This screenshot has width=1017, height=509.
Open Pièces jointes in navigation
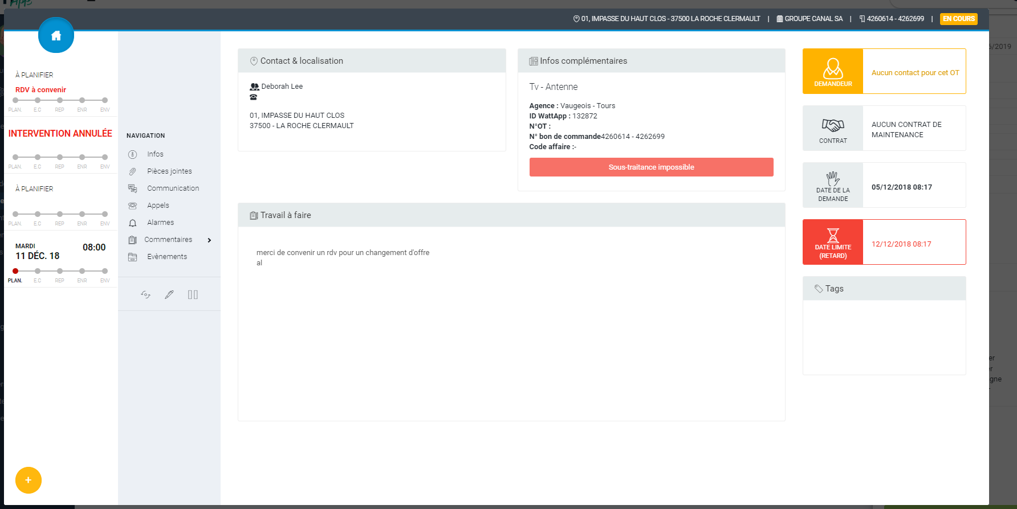[169, 171]
